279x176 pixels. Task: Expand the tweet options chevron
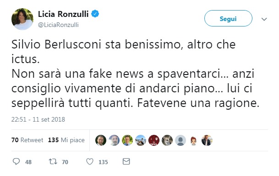(x=264, y=19)
